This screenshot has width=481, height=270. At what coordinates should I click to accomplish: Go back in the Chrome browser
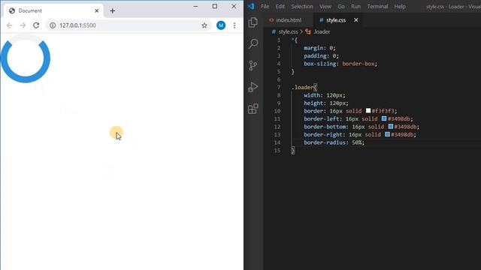10,25
